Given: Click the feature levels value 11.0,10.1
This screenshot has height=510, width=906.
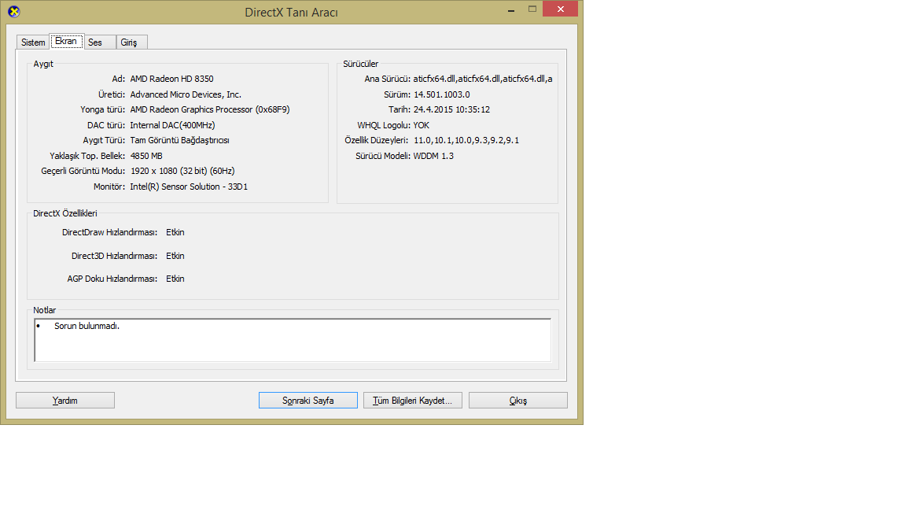Looking at the screenshot, I should tap(466, 140).
